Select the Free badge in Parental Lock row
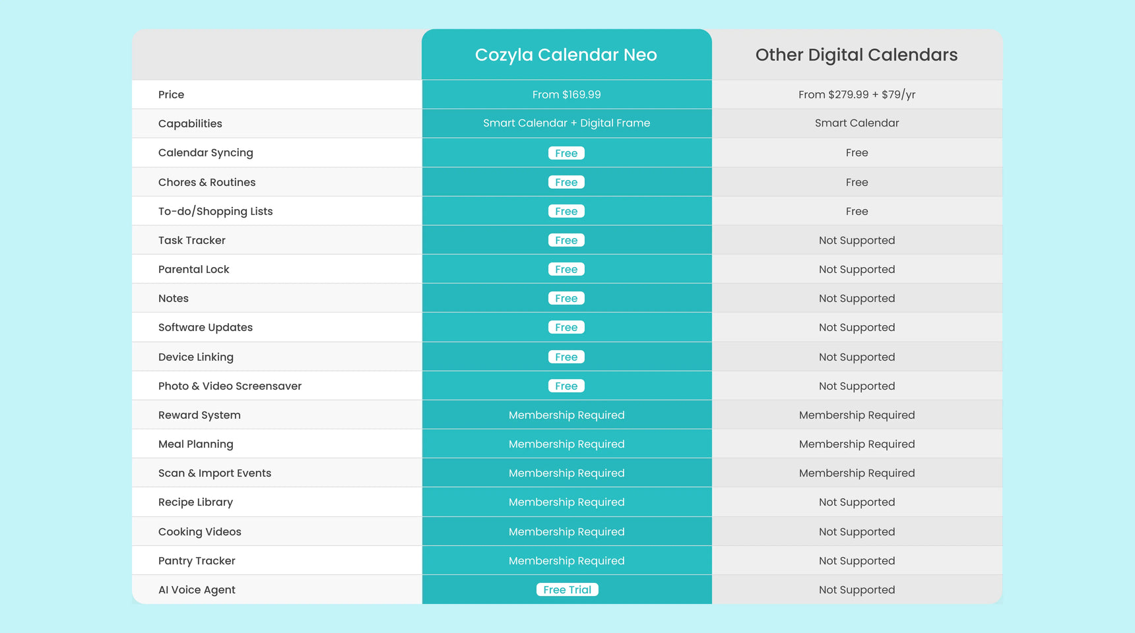Image resolution: width=1135 pixels, height=633 pixels. (x=566, y=269)
